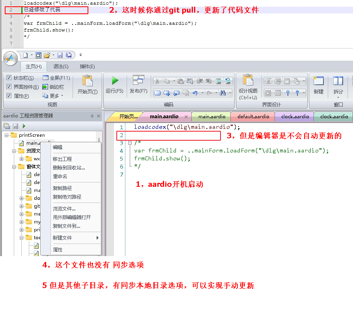Click the scissors cut icon in 编码 group
Viewport: 353px width, 329px height.
157,81
